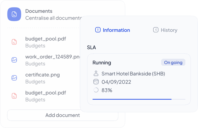Viewport: 198px width, 128px height.
Task: Click the image icon beside work_order_124589.png
Action: pos(14,60)
